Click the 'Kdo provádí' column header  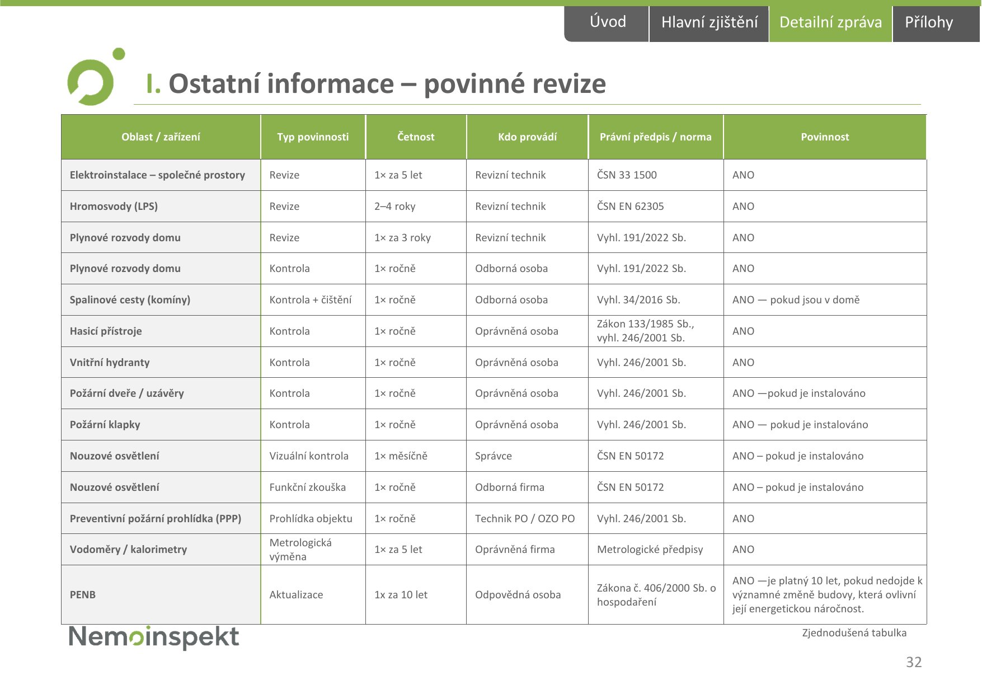[x=527, y=137]
